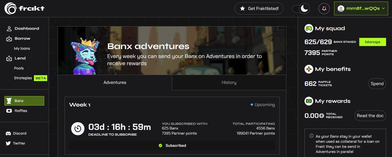Click the green Manage button
392x157 pixels.
point(373,42)
